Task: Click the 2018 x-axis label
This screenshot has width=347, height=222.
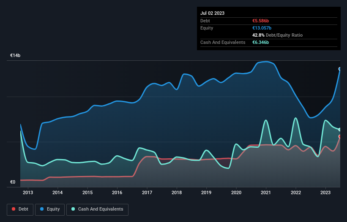Action: (x=177, y=192)
